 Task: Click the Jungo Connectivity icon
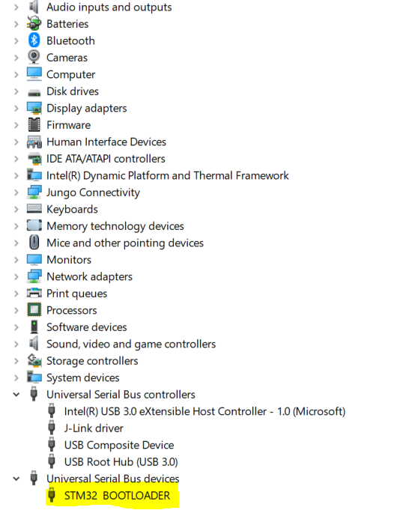pyautogui.click(x=34, y=192)
